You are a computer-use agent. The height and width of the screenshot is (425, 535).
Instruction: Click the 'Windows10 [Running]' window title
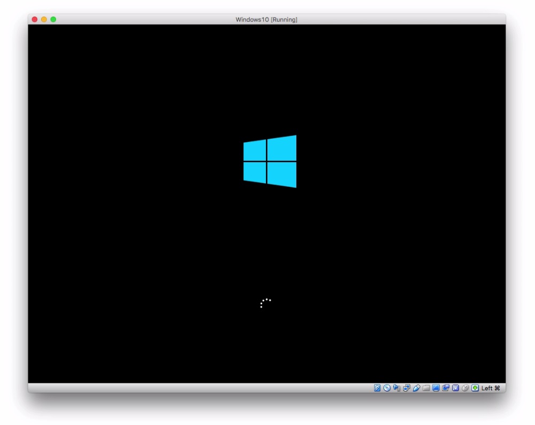point(266,19)
